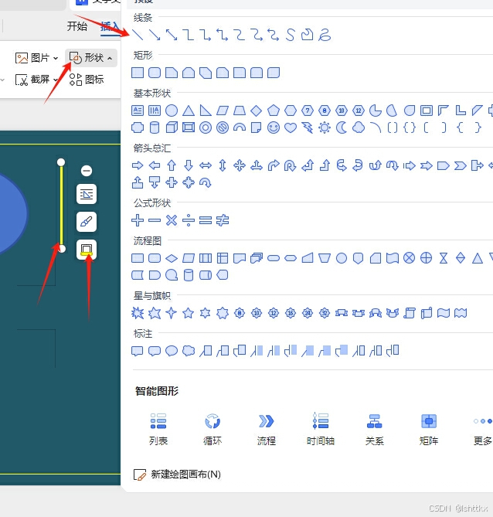493x517 pixels.
Task: Insert the heart shape
Action: [x=291, y=128]
